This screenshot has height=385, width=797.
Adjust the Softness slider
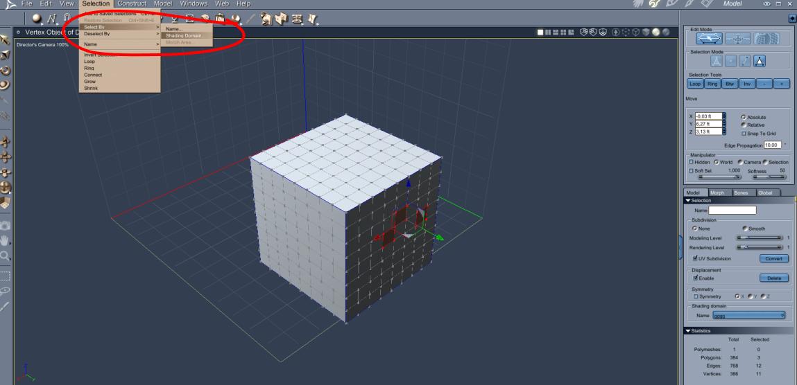coord(769,177)
